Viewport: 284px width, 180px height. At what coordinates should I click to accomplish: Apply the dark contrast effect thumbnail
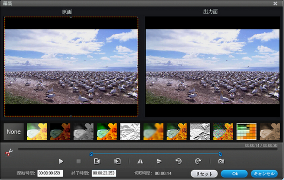60,132
